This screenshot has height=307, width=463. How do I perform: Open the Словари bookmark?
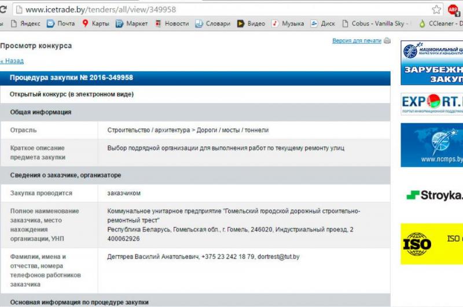(x=212, y=24)
